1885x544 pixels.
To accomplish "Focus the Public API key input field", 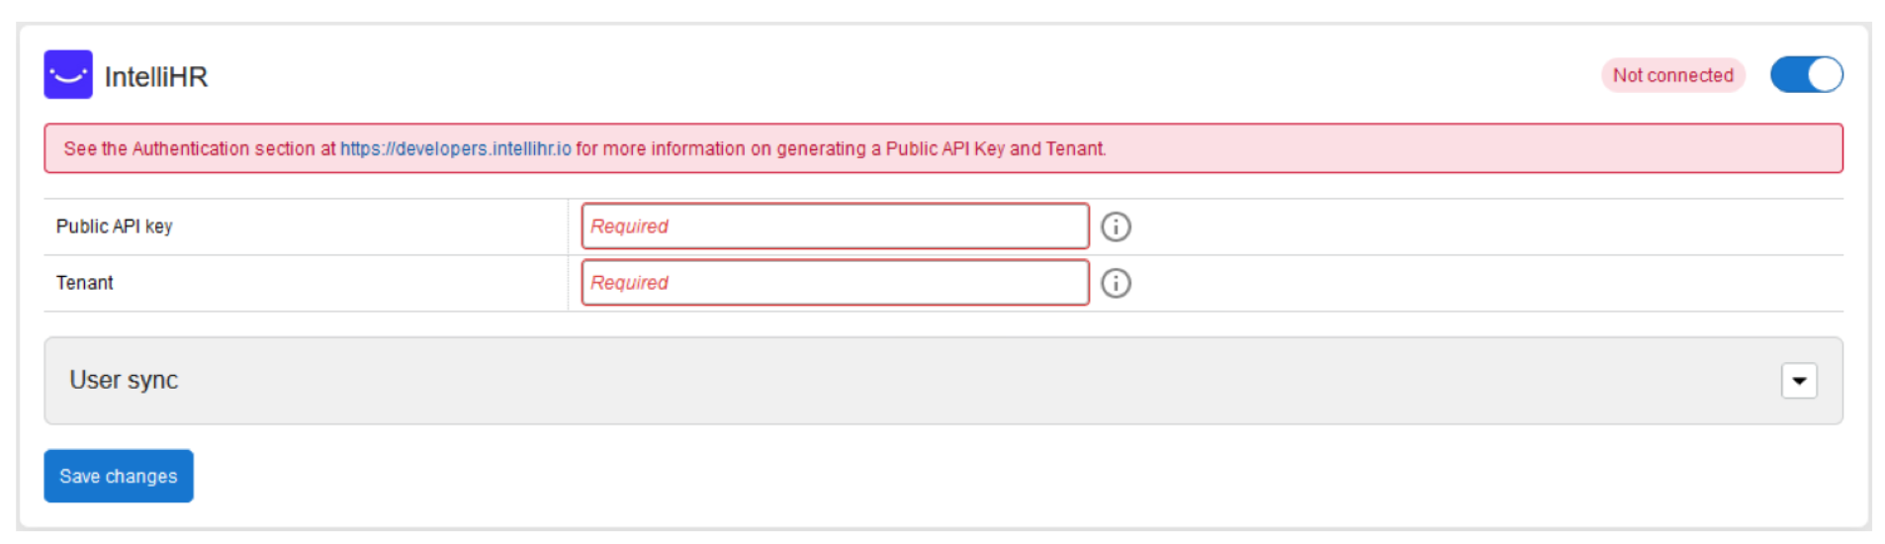I will coord(835,227).
